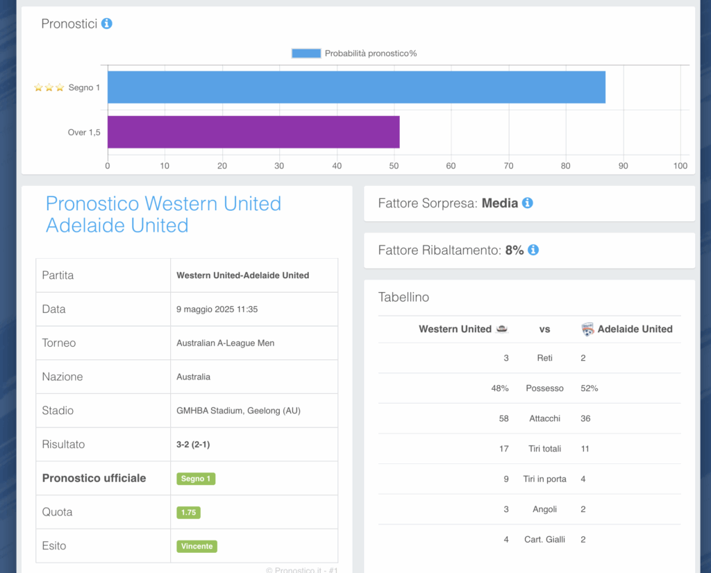Click Western United's 58 attacks value
The height and width of the screenshot is (573, 711).
(504, 418)
